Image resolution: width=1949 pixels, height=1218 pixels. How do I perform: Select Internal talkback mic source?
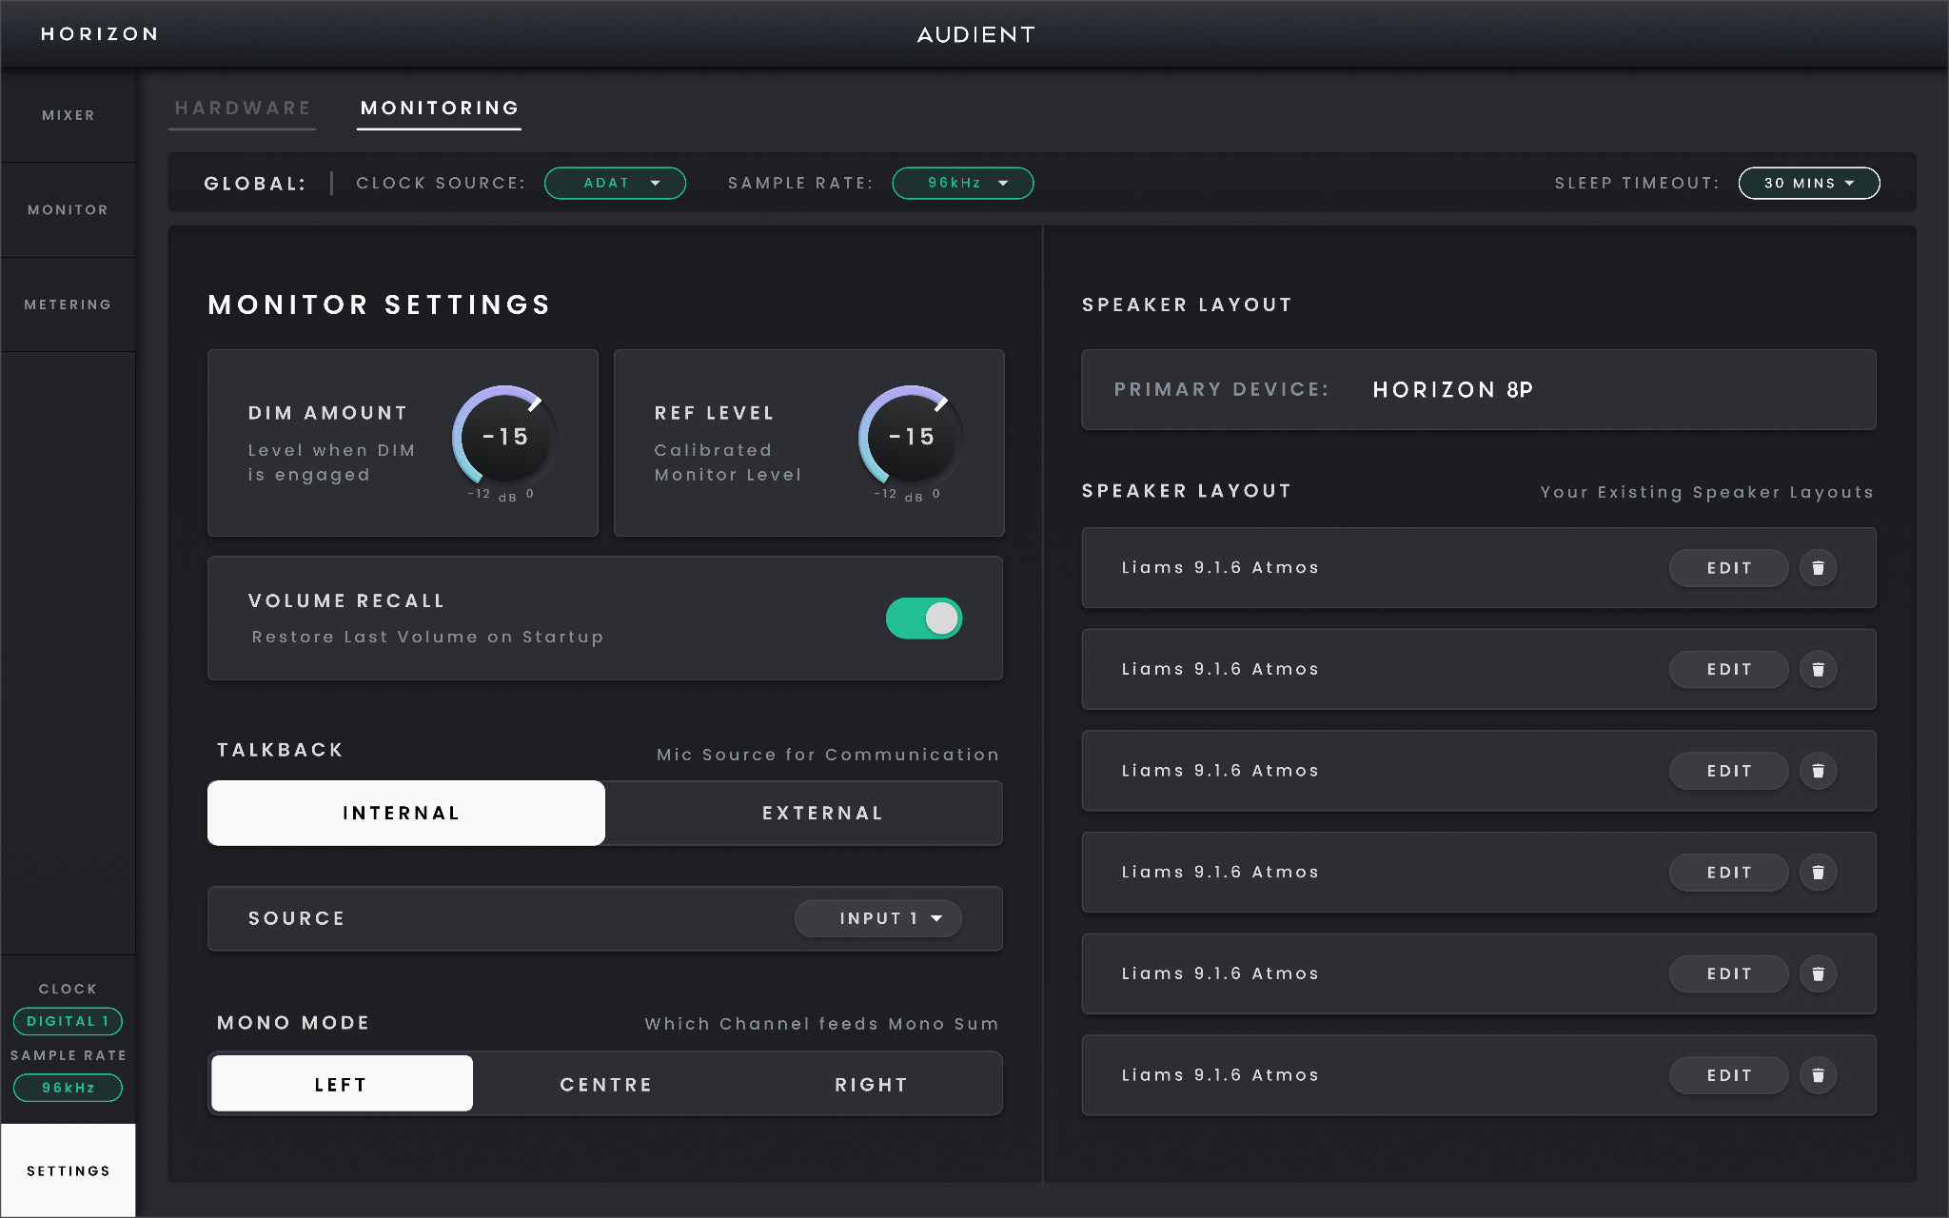pos(406,814)
